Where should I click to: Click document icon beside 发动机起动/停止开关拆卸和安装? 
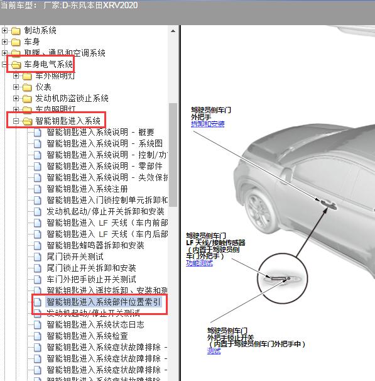(38, 211)
